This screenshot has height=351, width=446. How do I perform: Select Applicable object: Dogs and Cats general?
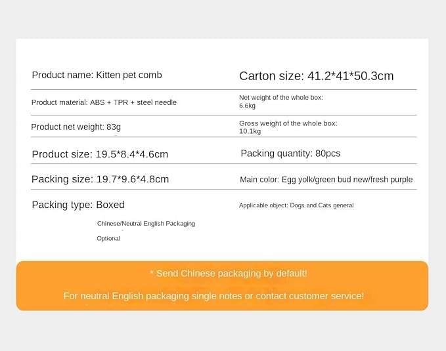pyautogui.click(x=296, y=205)
